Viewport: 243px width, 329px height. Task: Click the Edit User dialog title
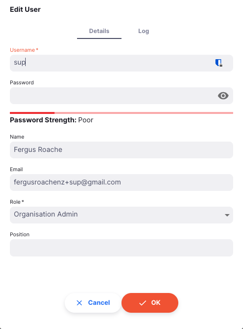(25, 9)
